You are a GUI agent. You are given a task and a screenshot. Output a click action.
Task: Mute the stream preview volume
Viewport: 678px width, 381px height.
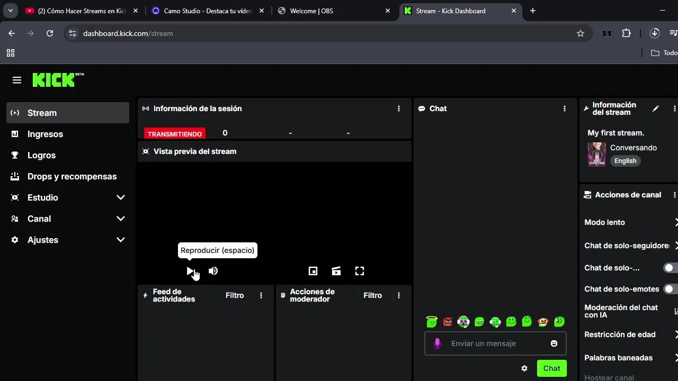pyautogui.click(x=213, y=271)
